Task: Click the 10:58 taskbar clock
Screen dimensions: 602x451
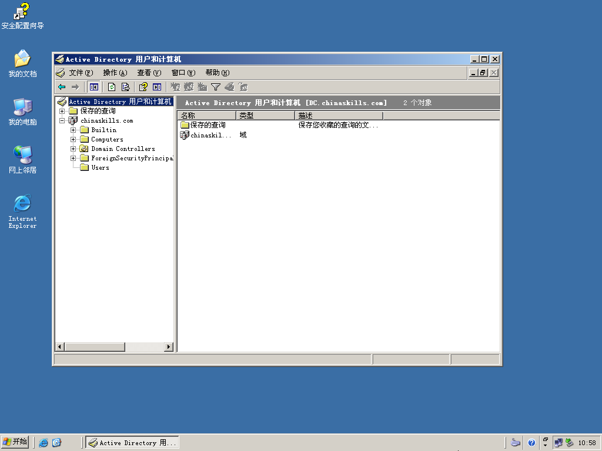Action: point(587,443)
